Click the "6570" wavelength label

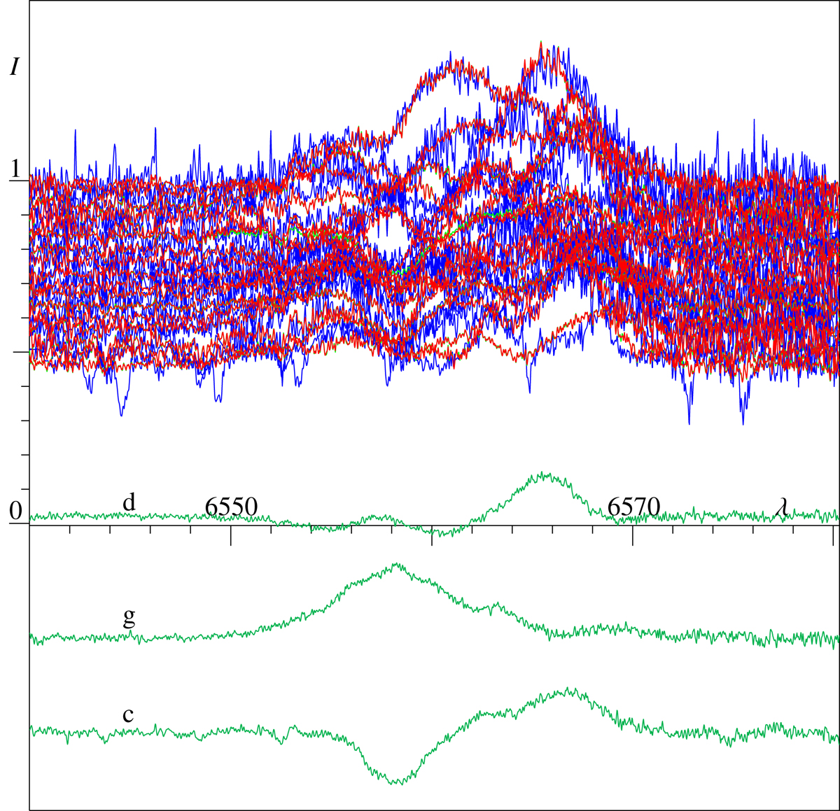(x=633, y=507)
